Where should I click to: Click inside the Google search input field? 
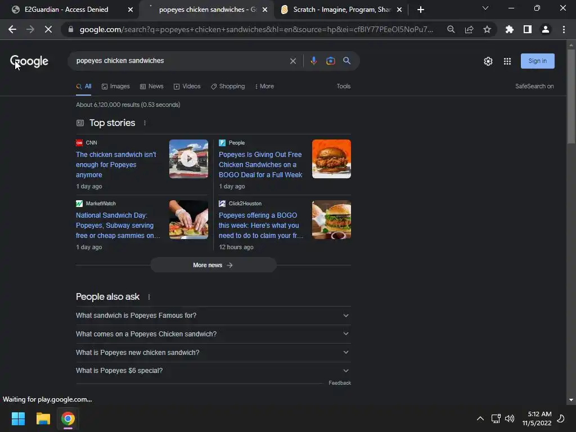(180, 61)
